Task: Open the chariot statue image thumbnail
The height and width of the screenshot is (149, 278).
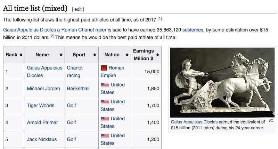Action: click(222, 83)
